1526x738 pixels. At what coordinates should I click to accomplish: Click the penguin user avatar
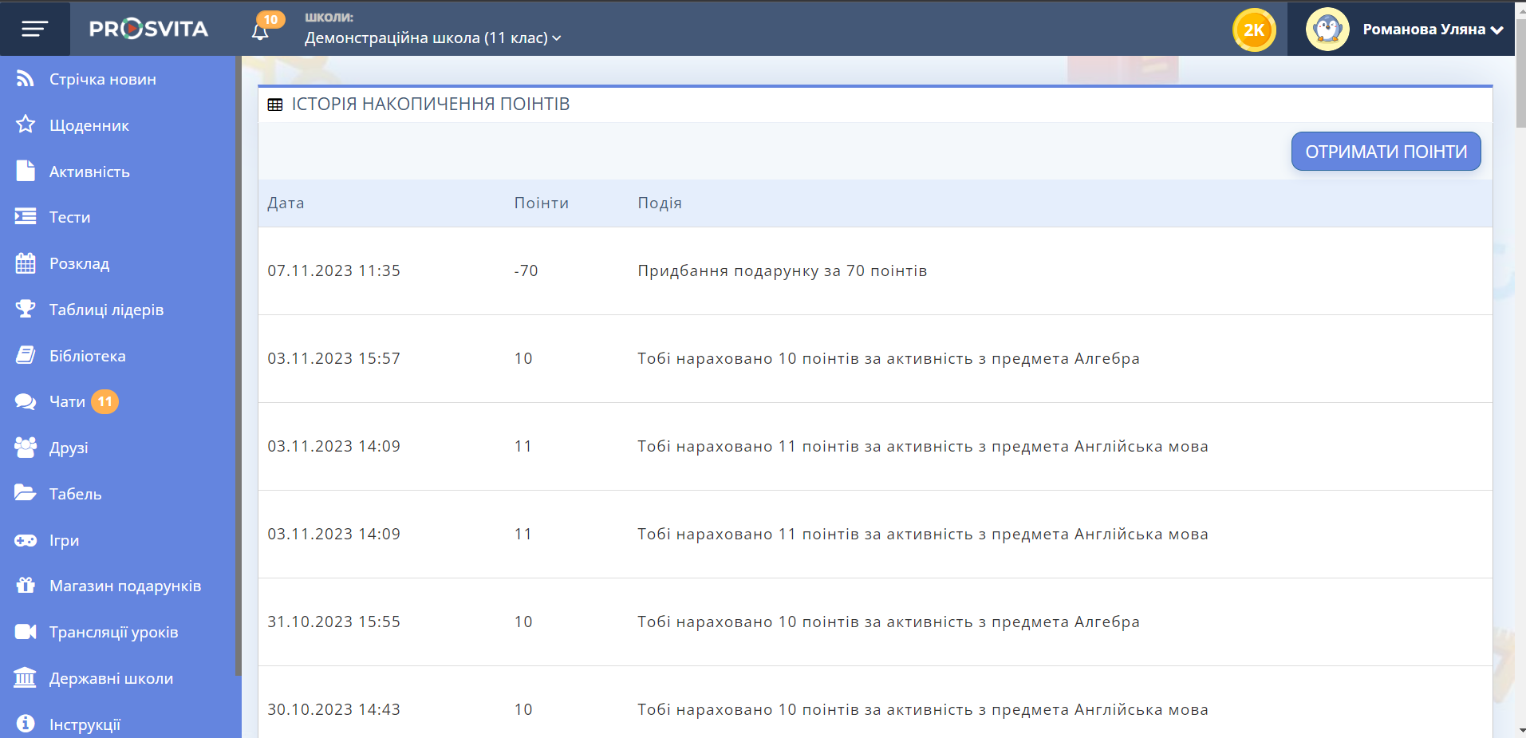(1327, 30)
